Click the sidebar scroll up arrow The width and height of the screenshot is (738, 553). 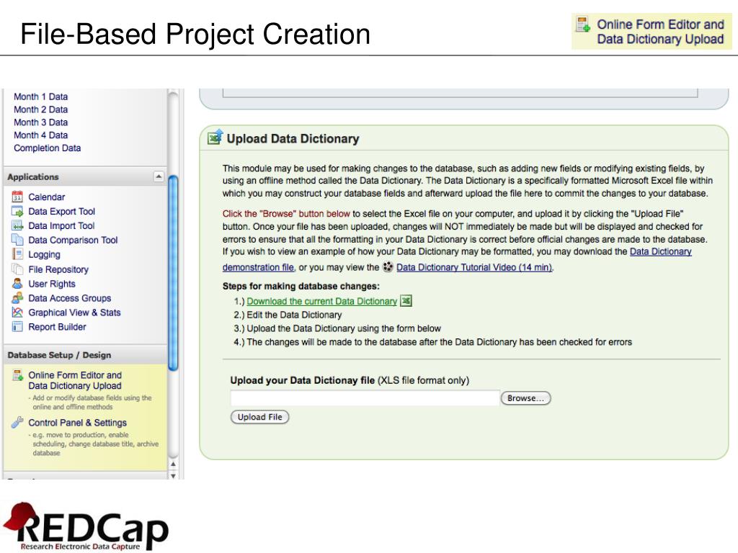click(173, 464)
